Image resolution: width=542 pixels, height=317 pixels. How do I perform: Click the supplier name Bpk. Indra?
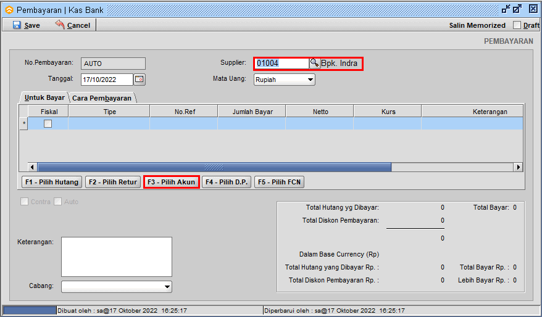coord(339,63)
